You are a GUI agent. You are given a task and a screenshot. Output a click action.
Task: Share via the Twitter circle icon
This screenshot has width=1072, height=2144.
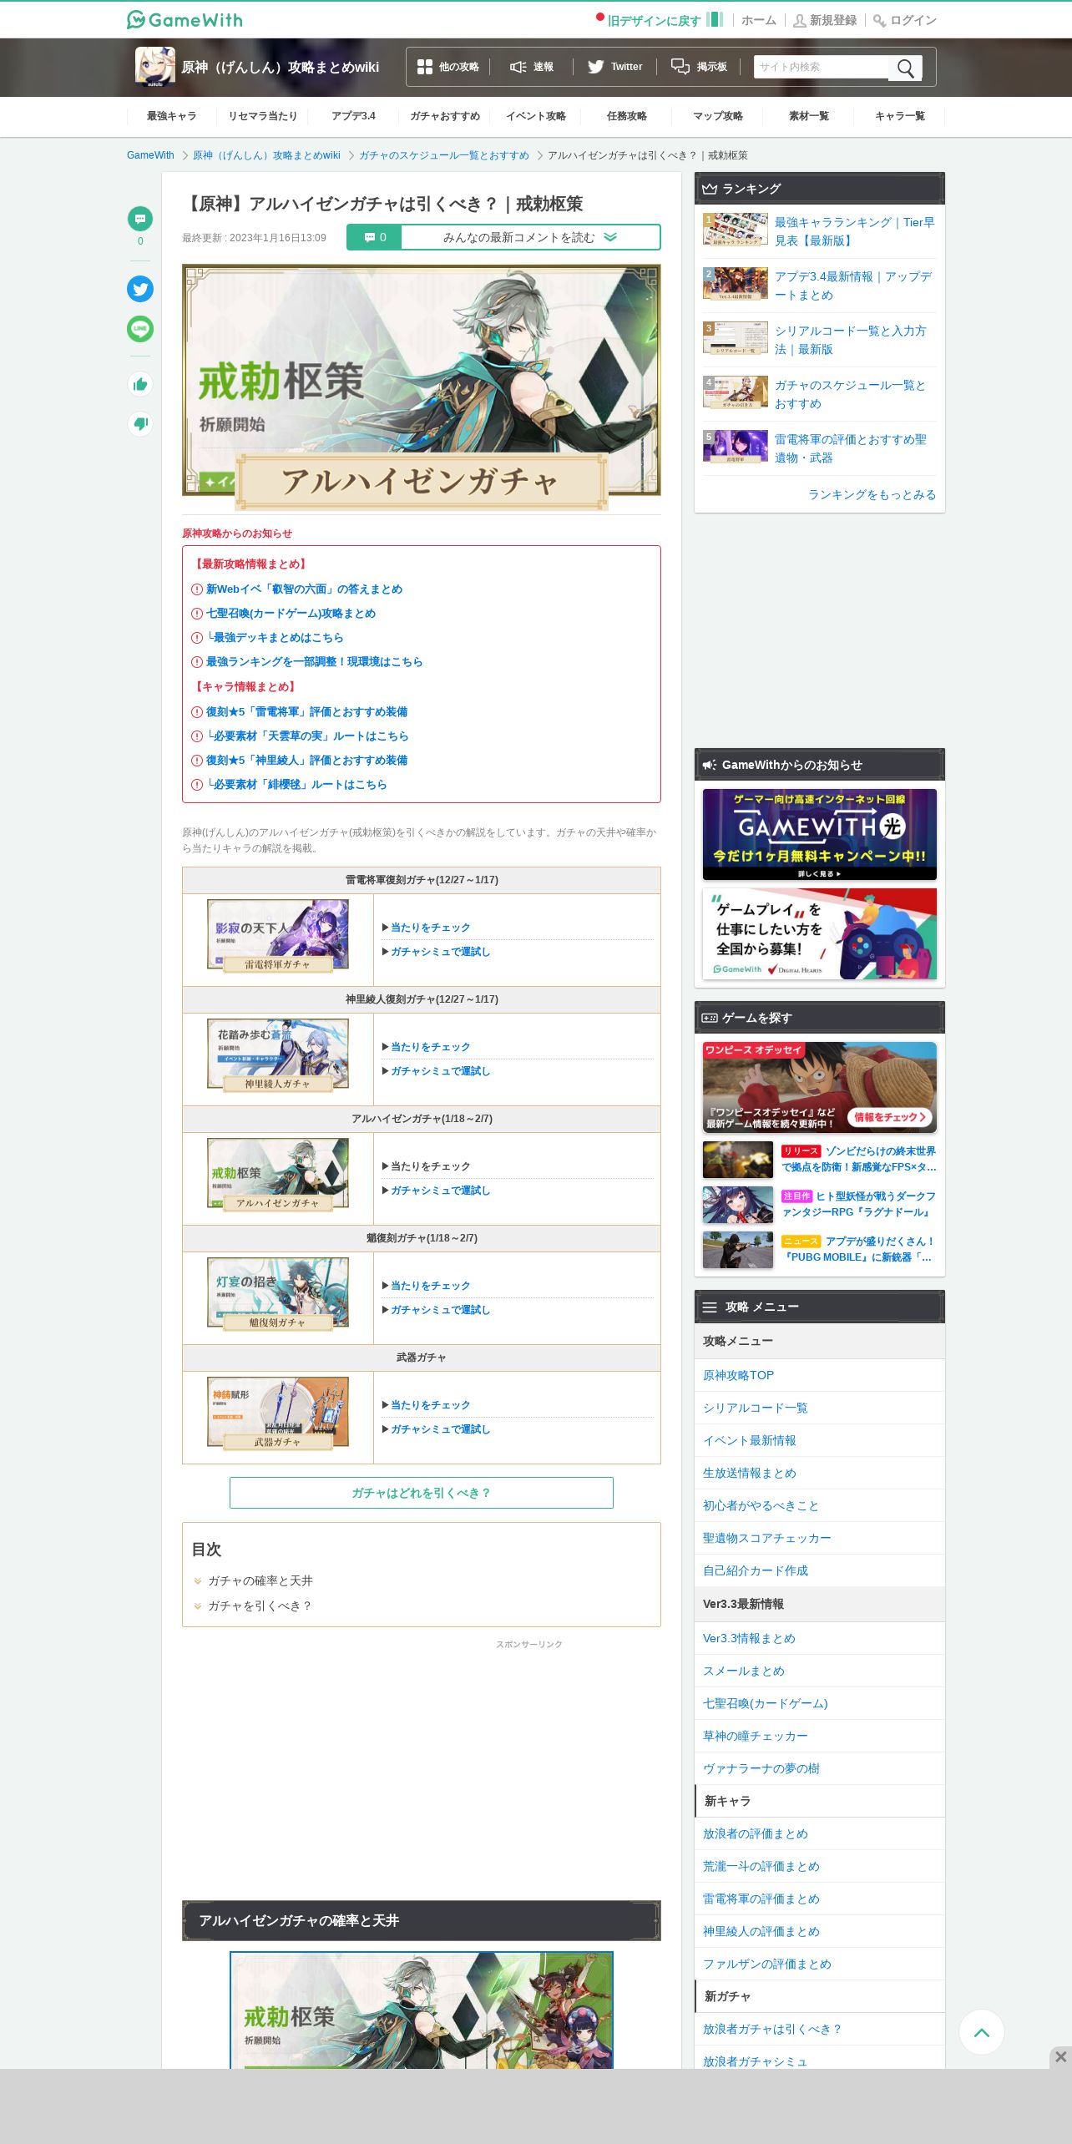coord(140,289)
